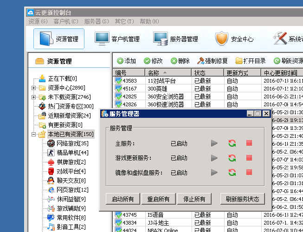Select 精品单机[44] category
303x232 pixels.
(x=72, y=153)
